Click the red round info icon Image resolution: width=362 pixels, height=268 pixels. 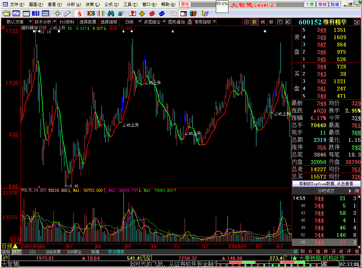pyautogui.click(x=152, y=14)
